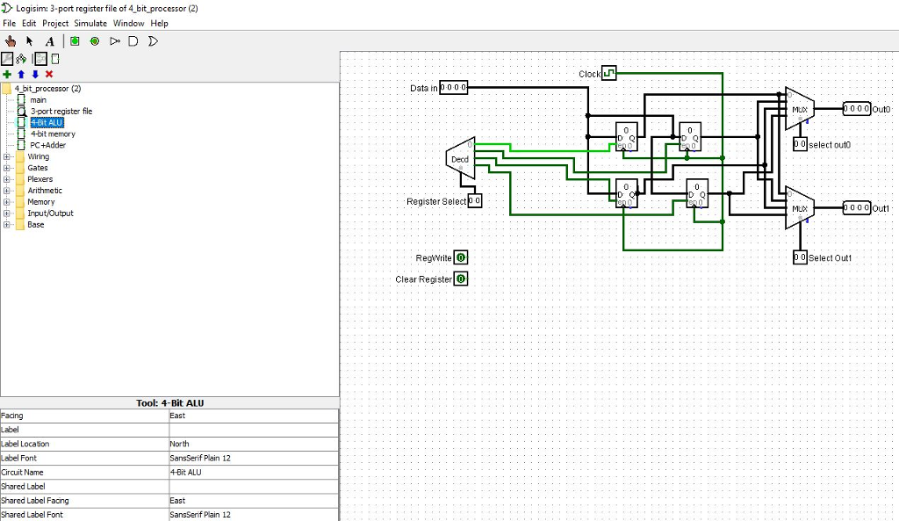
Task: Move circuit down with blue arrow
Action: [x=35, y=74]
